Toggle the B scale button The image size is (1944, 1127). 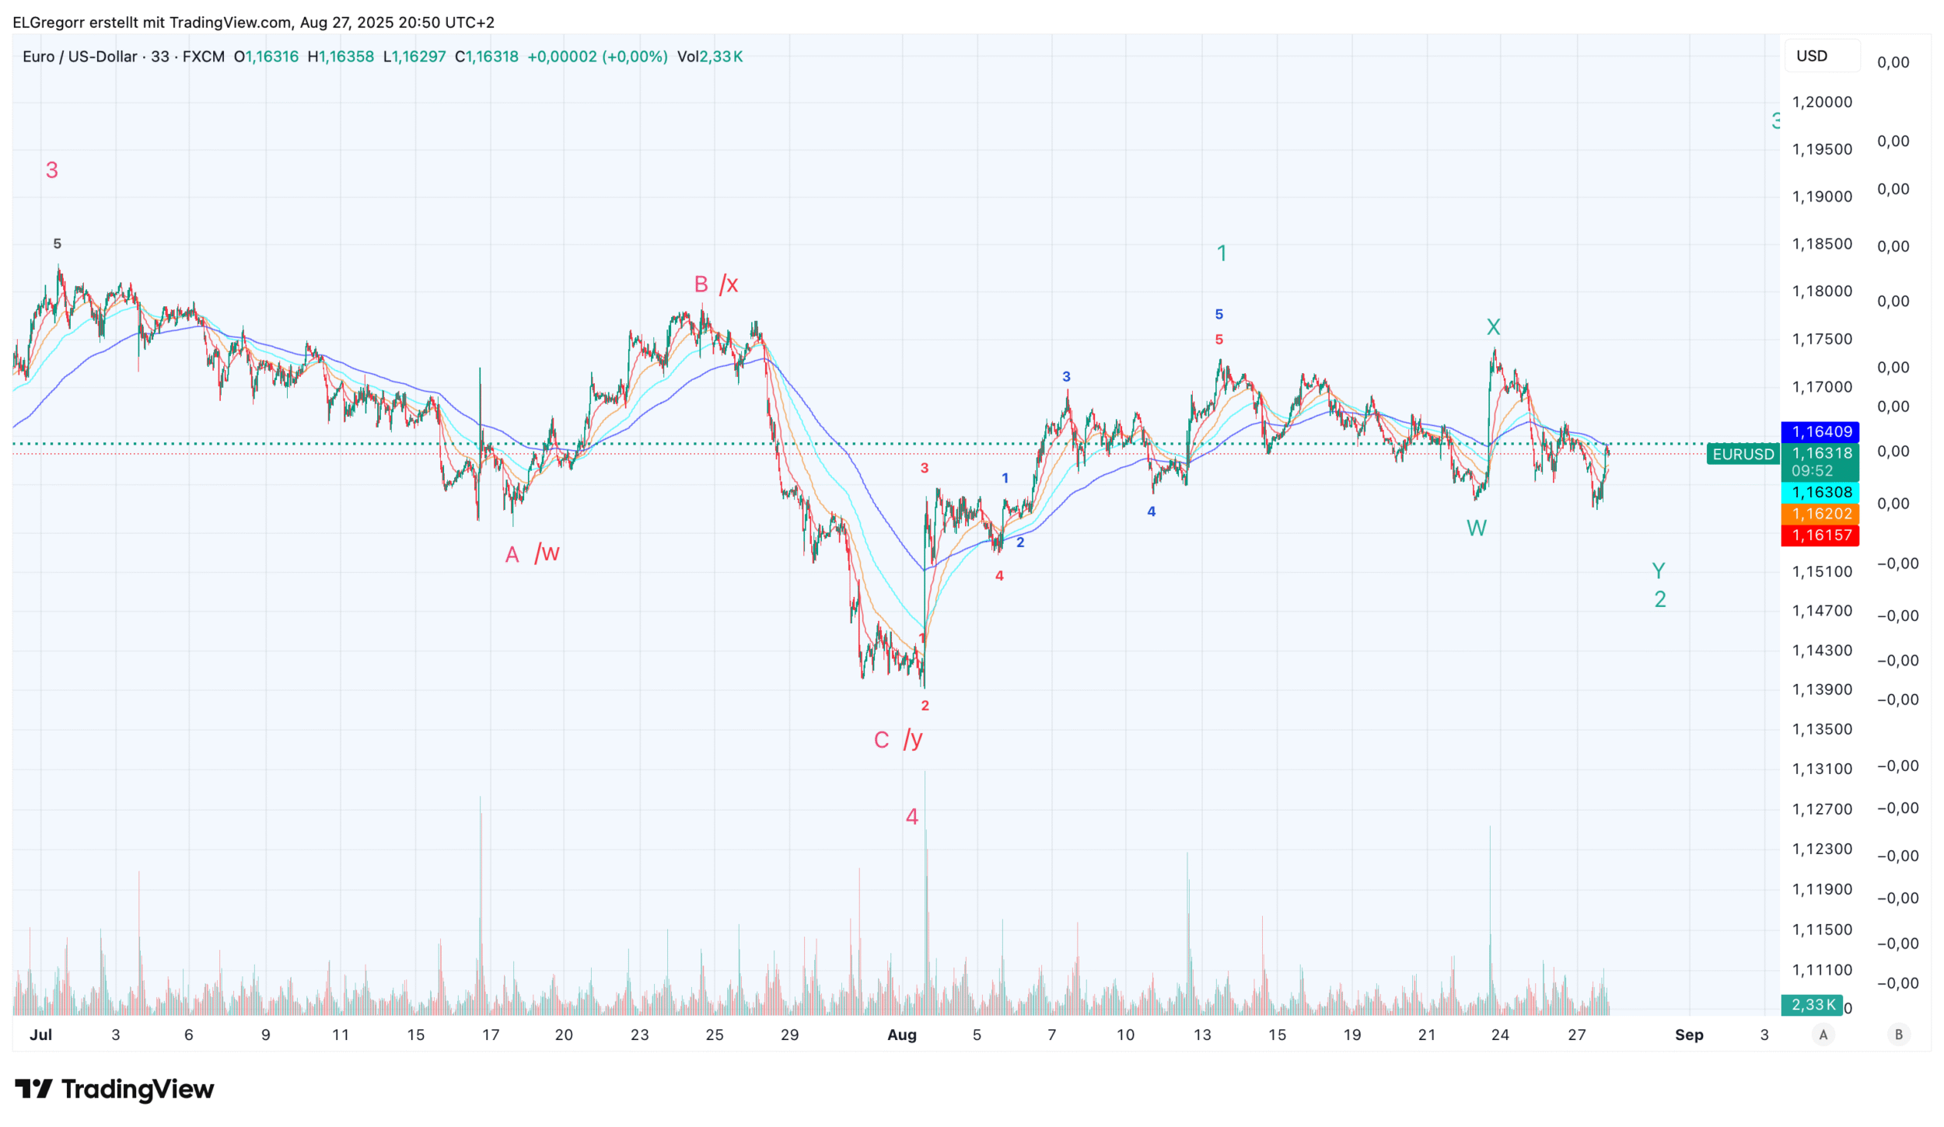point(1898,1035)
